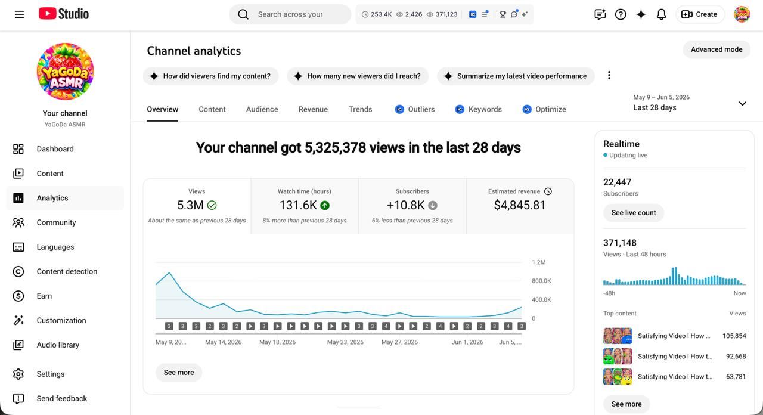The width and height of the screenshot is (763, 415).
Task: Switch to the Audience tab
Action: point(262,109)
